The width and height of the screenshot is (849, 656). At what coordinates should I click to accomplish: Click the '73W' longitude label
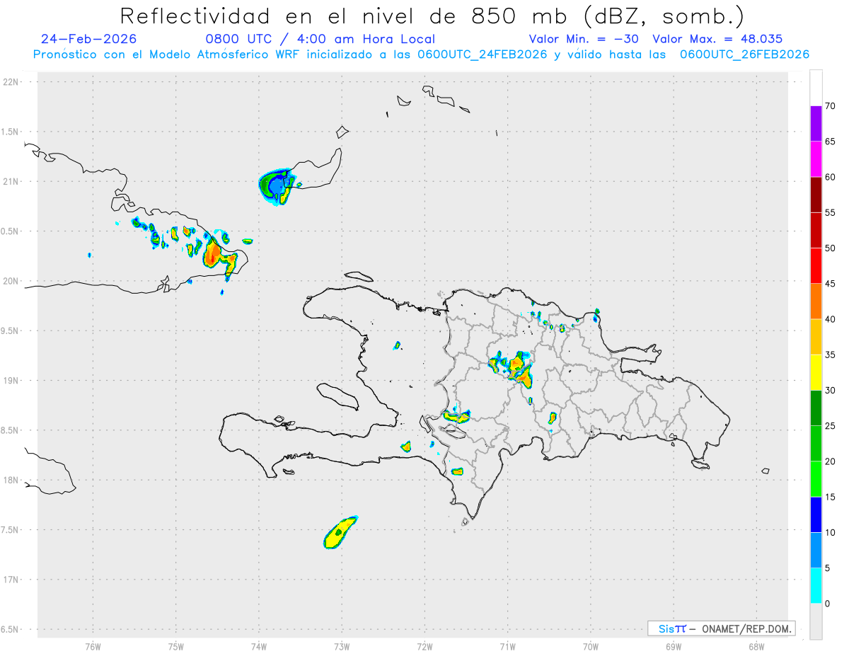point(342,646)
